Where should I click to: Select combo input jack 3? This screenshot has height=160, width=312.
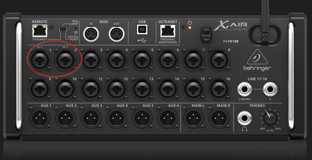pos(91,60)
